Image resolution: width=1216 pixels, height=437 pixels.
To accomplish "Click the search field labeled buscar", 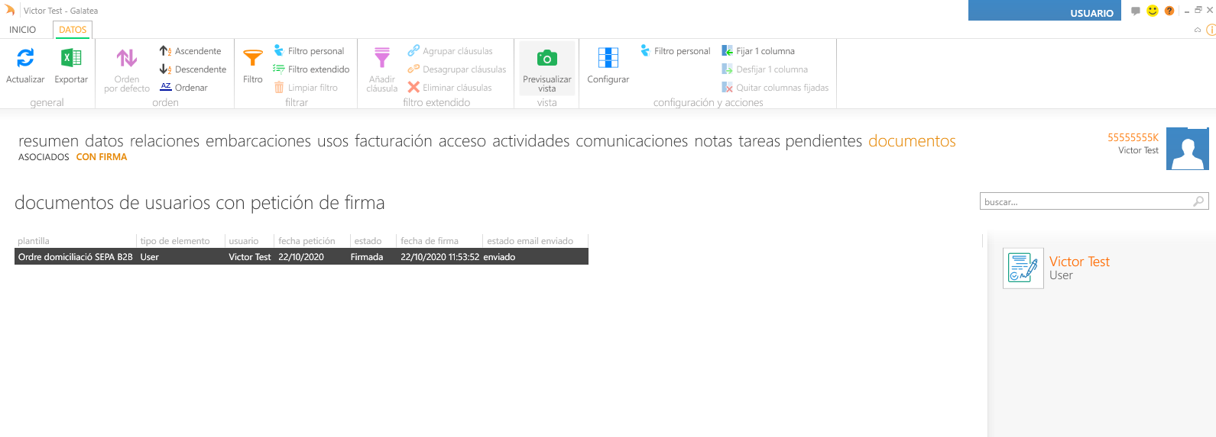I will click(1085, 202).
